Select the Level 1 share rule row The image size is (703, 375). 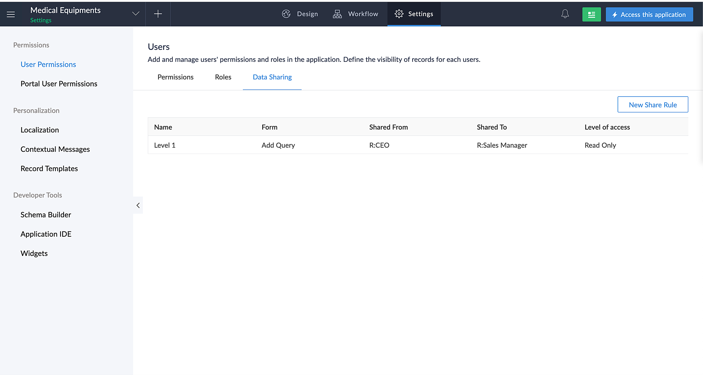[165, 145]
